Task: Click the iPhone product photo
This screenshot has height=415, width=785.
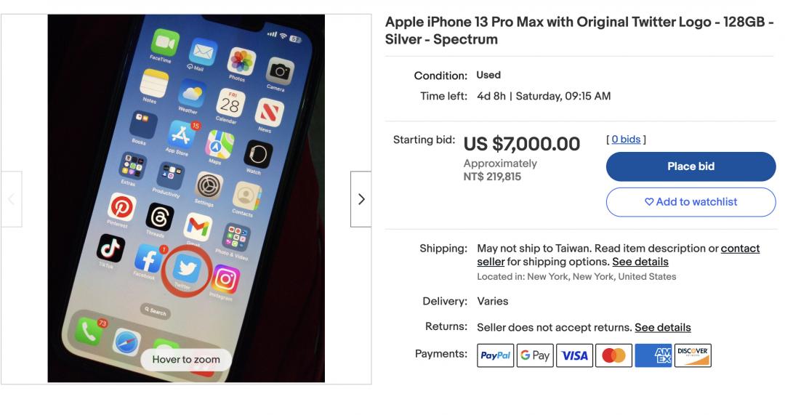Action: (x=186, y=198)
